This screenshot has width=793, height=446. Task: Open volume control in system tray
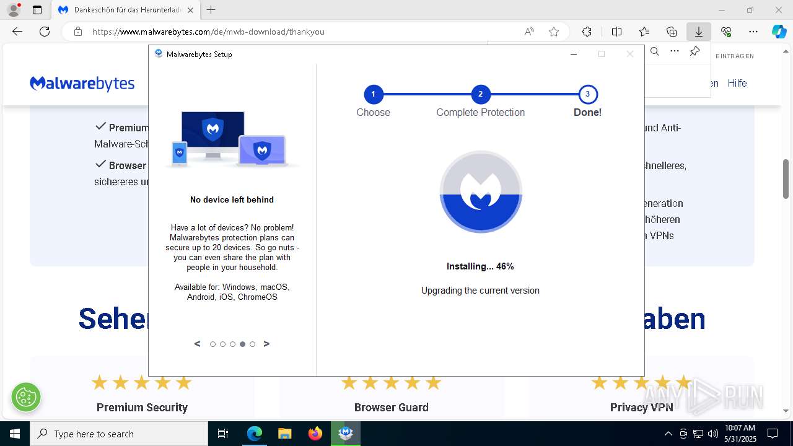coord(712,434)
